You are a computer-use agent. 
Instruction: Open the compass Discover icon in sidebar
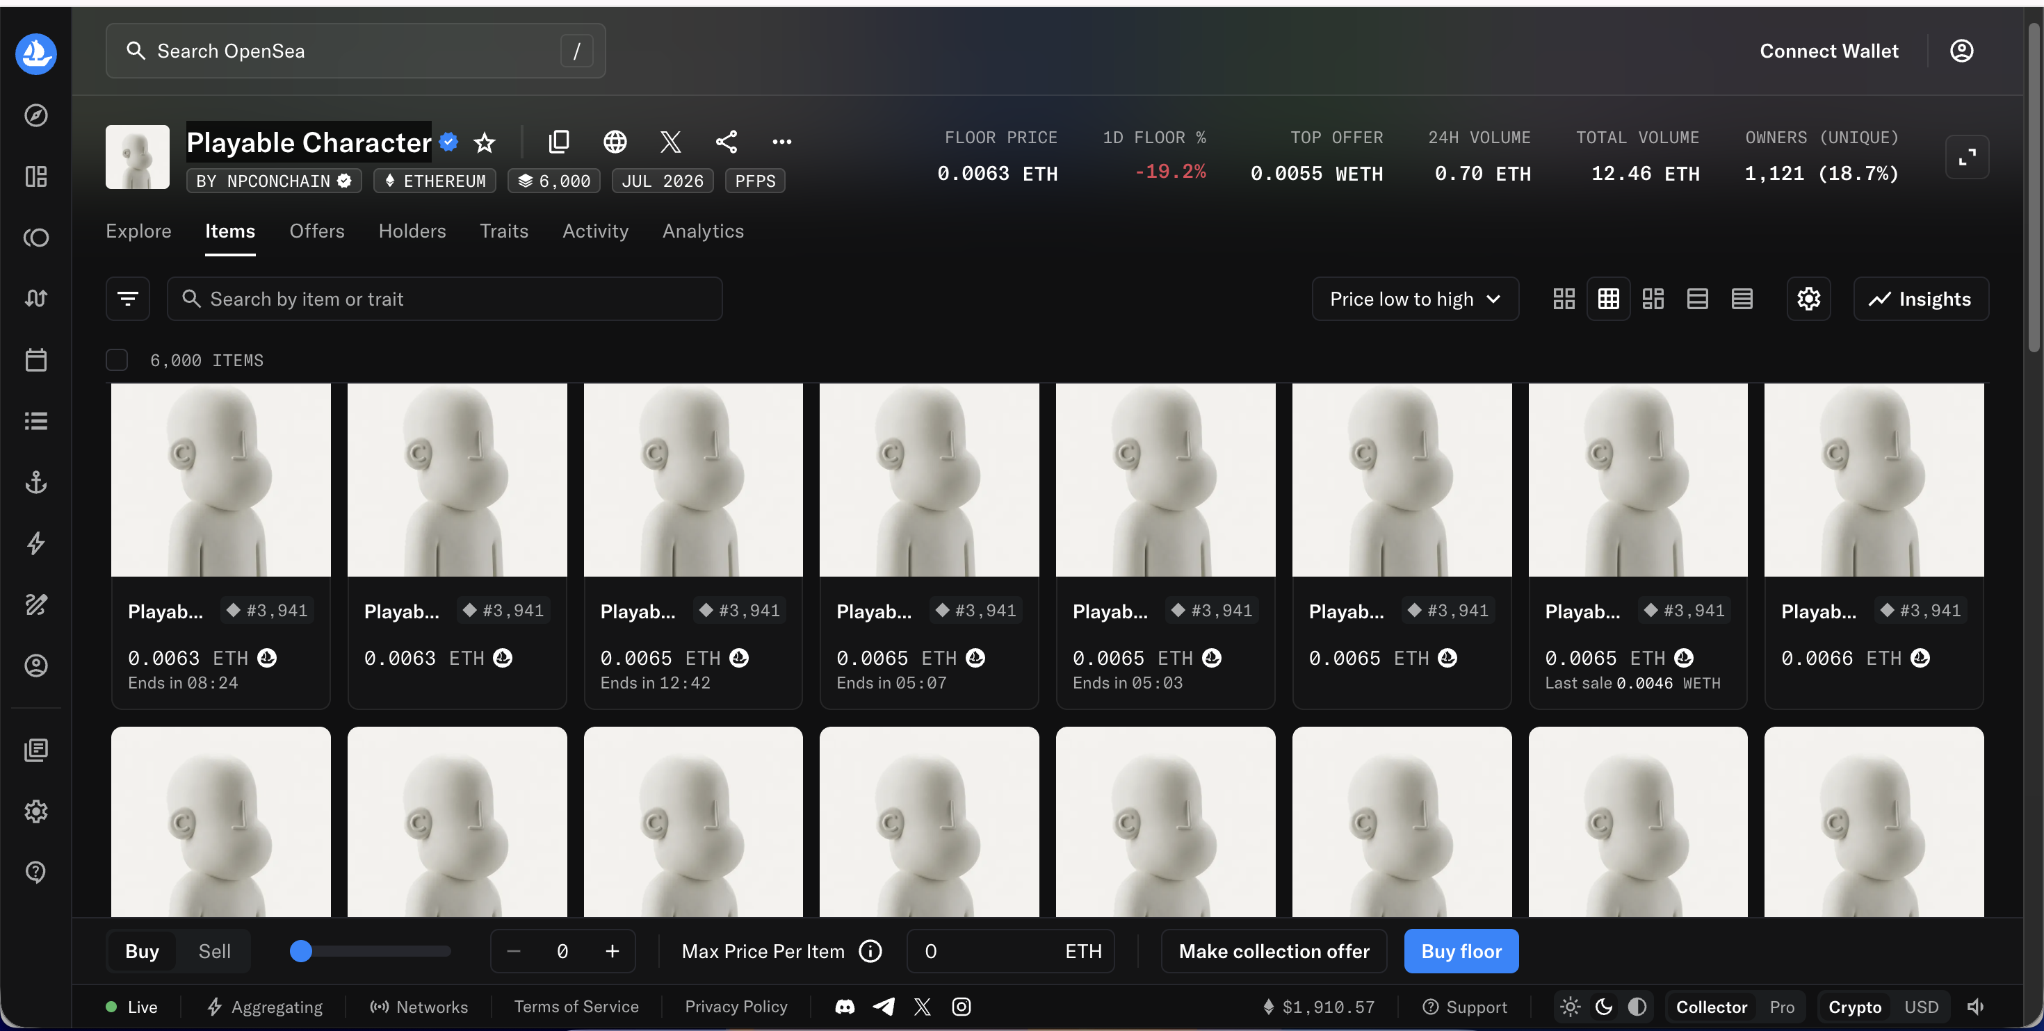click(35, 115)
